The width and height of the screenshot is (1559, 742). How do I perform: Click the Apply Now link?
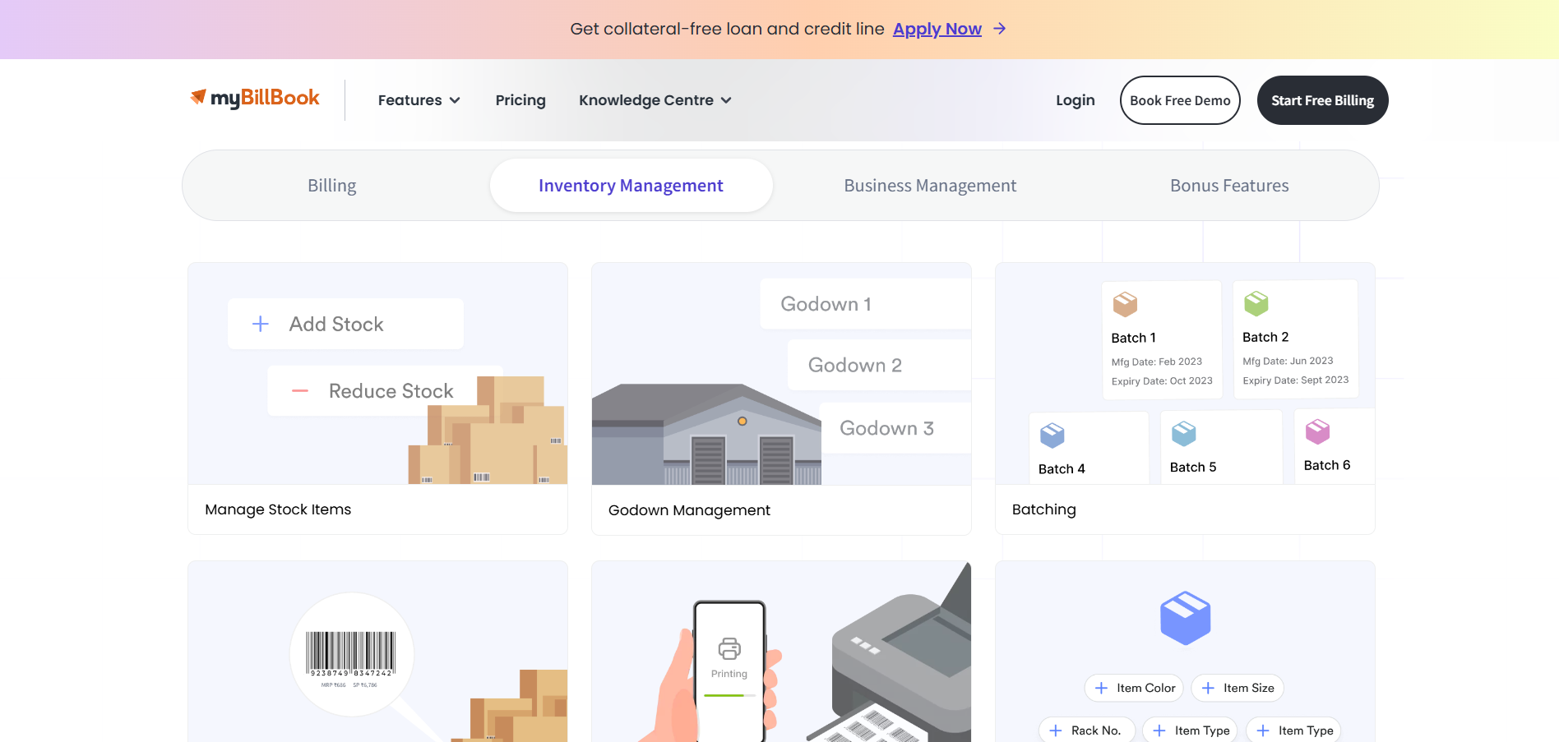pyautogui.click(x=937, y=29)
